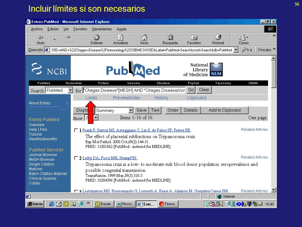Launch Internet Explorer from quick launch
The height and width of the screenshot is (227, 302).
[x=52, y=204]
